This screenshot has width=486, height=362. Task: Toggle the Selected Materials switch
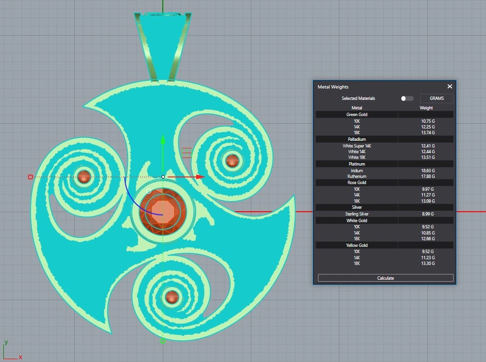pyautogui.click(x=407, y=98)
